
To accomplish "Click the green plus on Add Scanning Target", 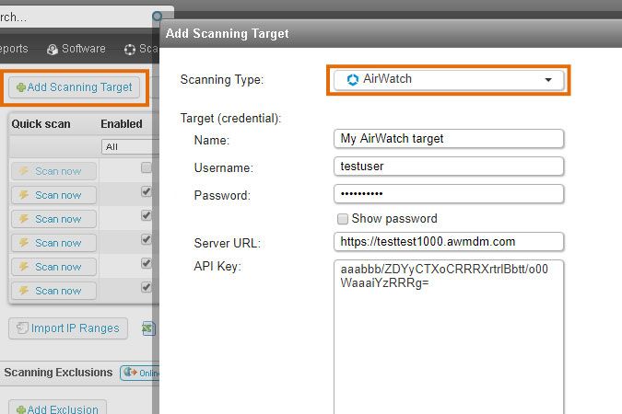I will point(21,87).
